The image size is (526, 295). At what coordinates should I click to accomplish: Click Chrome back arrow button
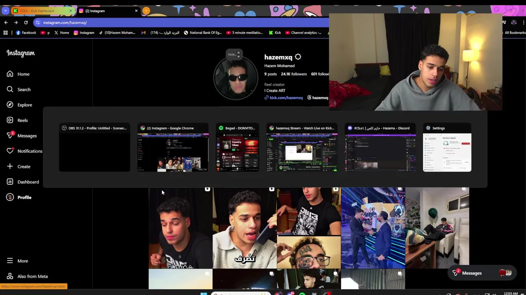[x=6, y=23]
